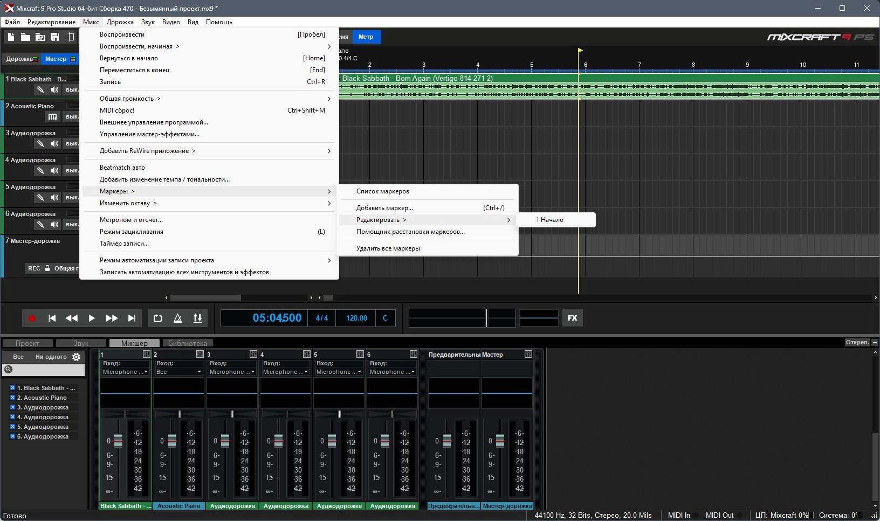Expand Общая громкость submenu
The width and height of the screenshot is (880, 521).
[209, 99]
